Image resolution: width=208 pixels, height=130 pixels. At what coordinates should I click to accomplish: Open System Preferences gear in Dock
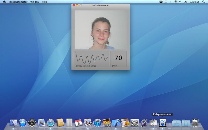[135, 122]
